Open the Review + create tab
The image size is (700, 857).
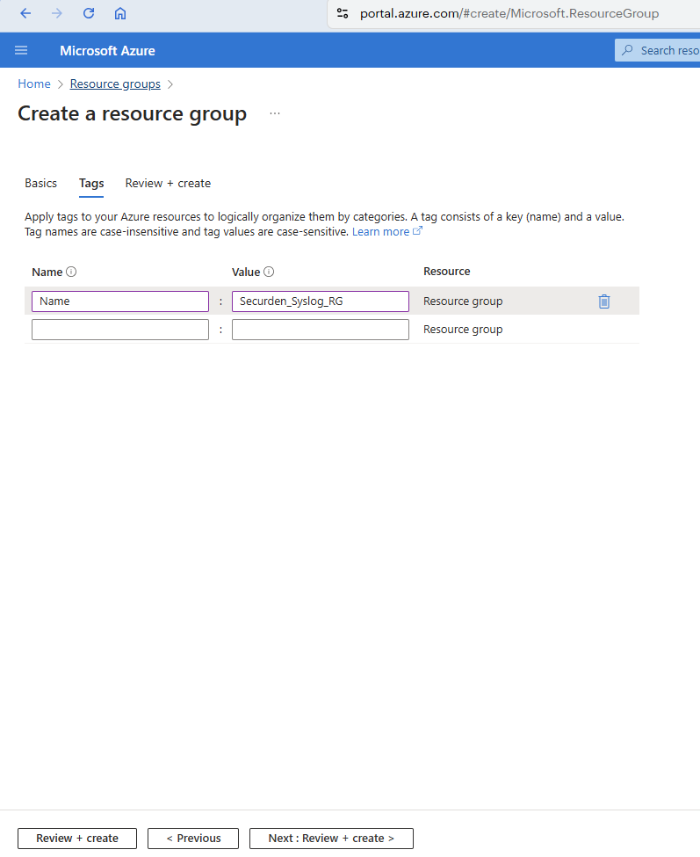(168, 183)
